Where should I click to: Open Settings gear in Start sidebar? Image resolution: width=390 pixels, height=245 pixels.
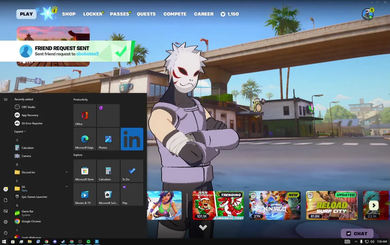pos(6,222)
